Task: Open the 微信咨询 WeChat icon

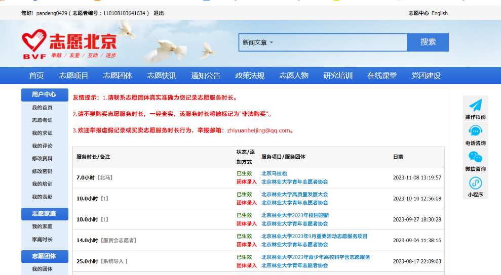Action: click(x=476, y=157)
